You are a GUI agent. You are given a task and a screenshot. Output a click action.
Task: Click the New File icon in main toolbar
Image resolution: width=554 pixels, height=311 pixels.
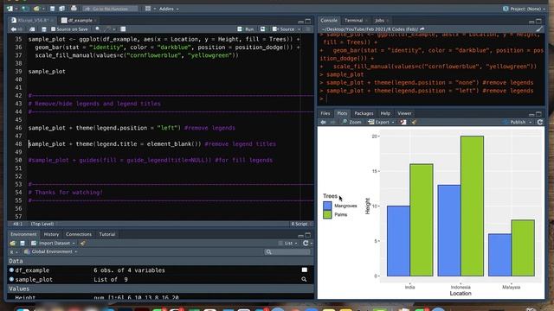pyautogui.click(x=10, y=9)
